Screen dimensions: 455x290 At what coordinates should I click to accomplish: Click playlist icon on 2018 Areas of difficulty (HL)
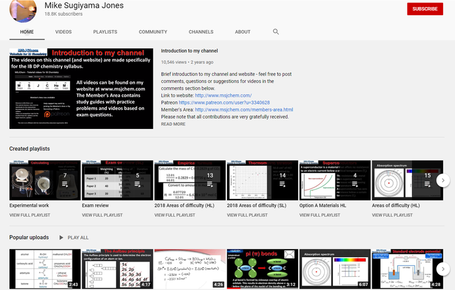pyautogui.click(x=210, y=184)
